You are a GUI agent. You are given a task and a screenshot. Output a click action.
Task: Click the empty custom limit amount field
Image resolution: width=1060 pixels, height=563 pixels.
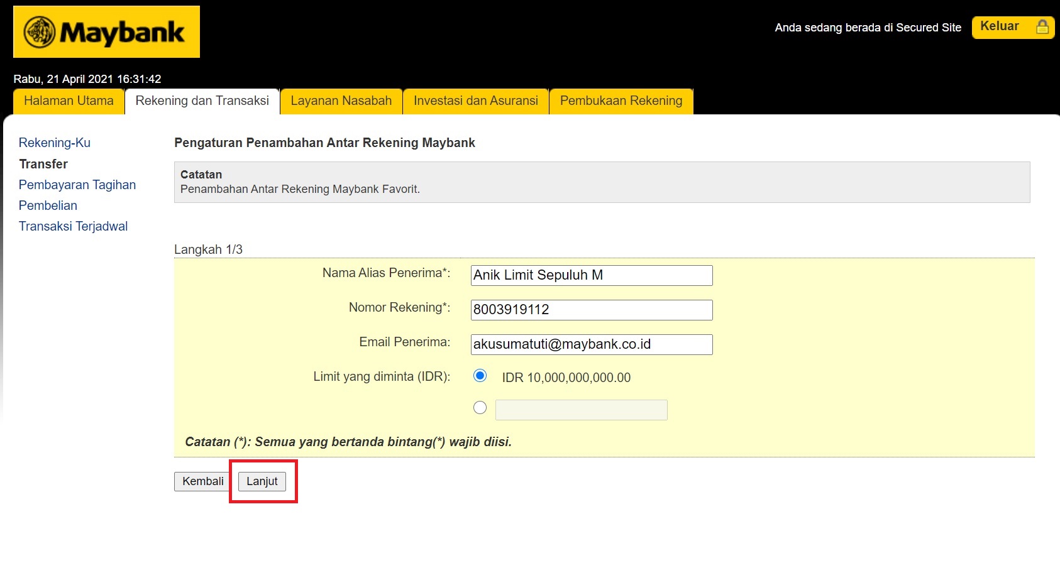coord(581,410)
